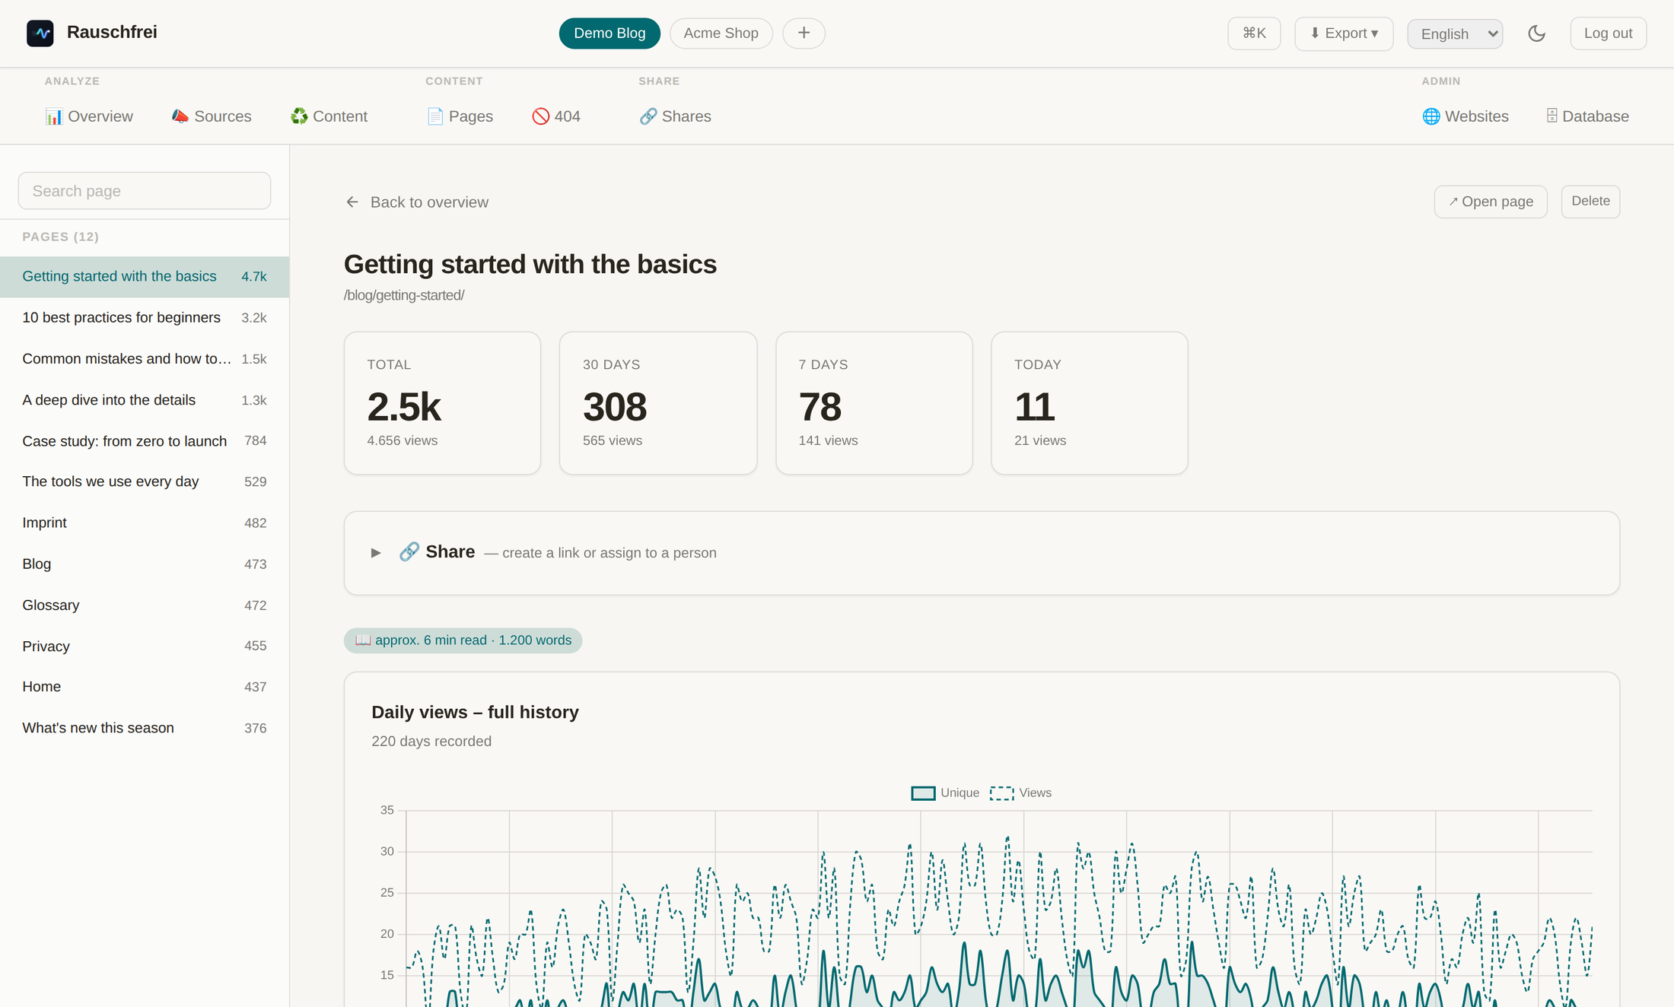Screen dimensions: 1674x1007
Task: Select the Imprint page
Action: pos(145,523)
